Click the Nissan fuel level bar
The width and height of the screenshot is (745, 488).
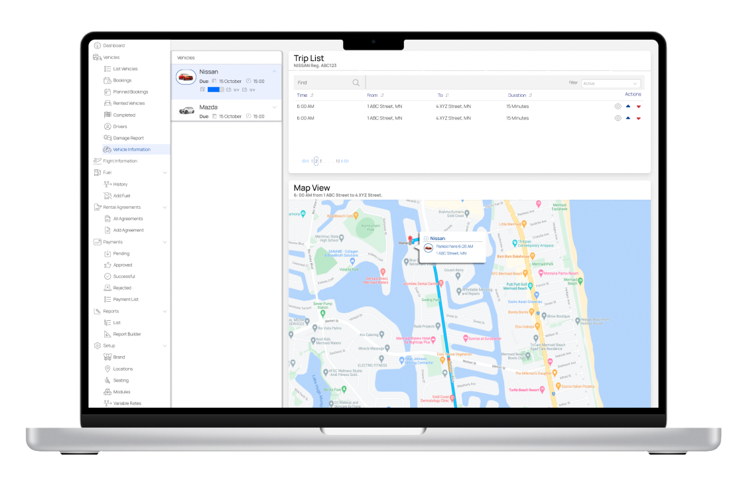[x=216, y=90]
